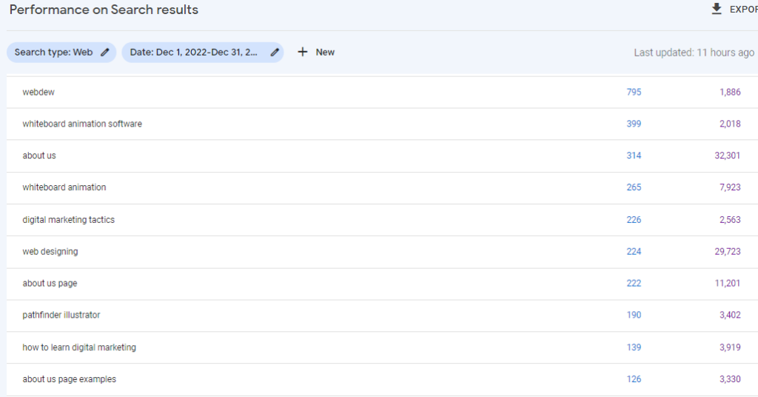Screen dimensions: 758x397
Task: Click the 795 clicks value for webdew
Action: [633, 93]
